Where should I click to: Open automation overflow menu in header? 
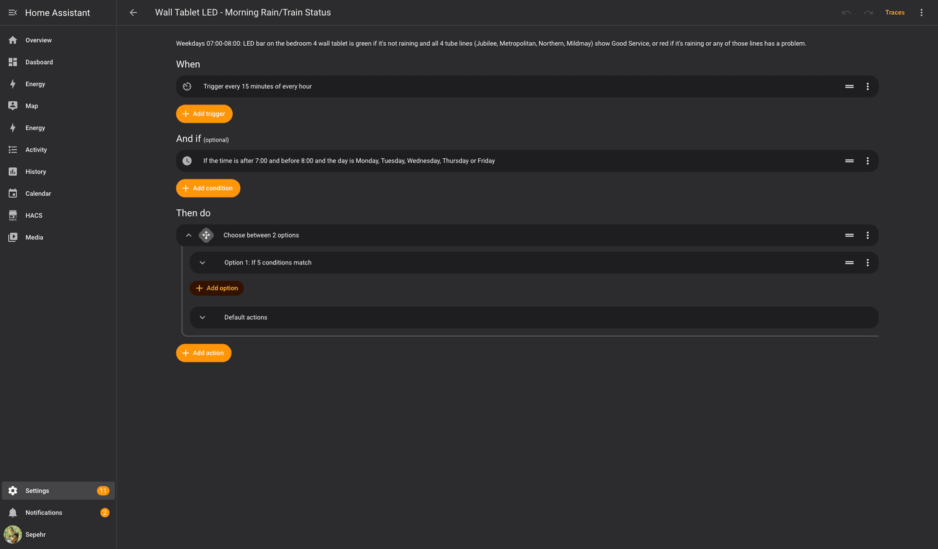(922, 12)
